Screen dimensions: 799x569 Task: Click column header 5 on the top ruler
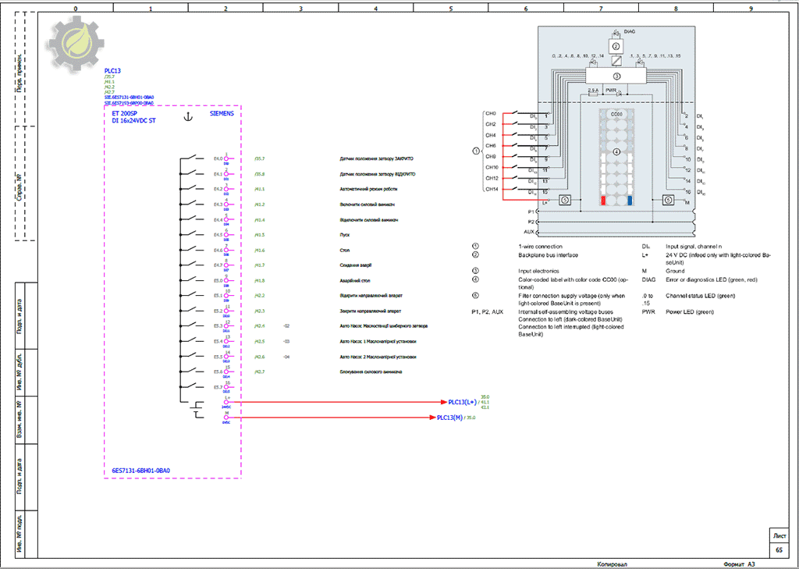tap(450, 8)
